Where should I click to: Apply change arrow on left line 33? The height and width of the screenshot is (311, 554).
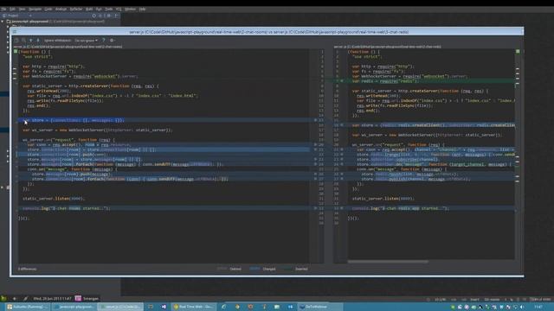pos(315,208)
